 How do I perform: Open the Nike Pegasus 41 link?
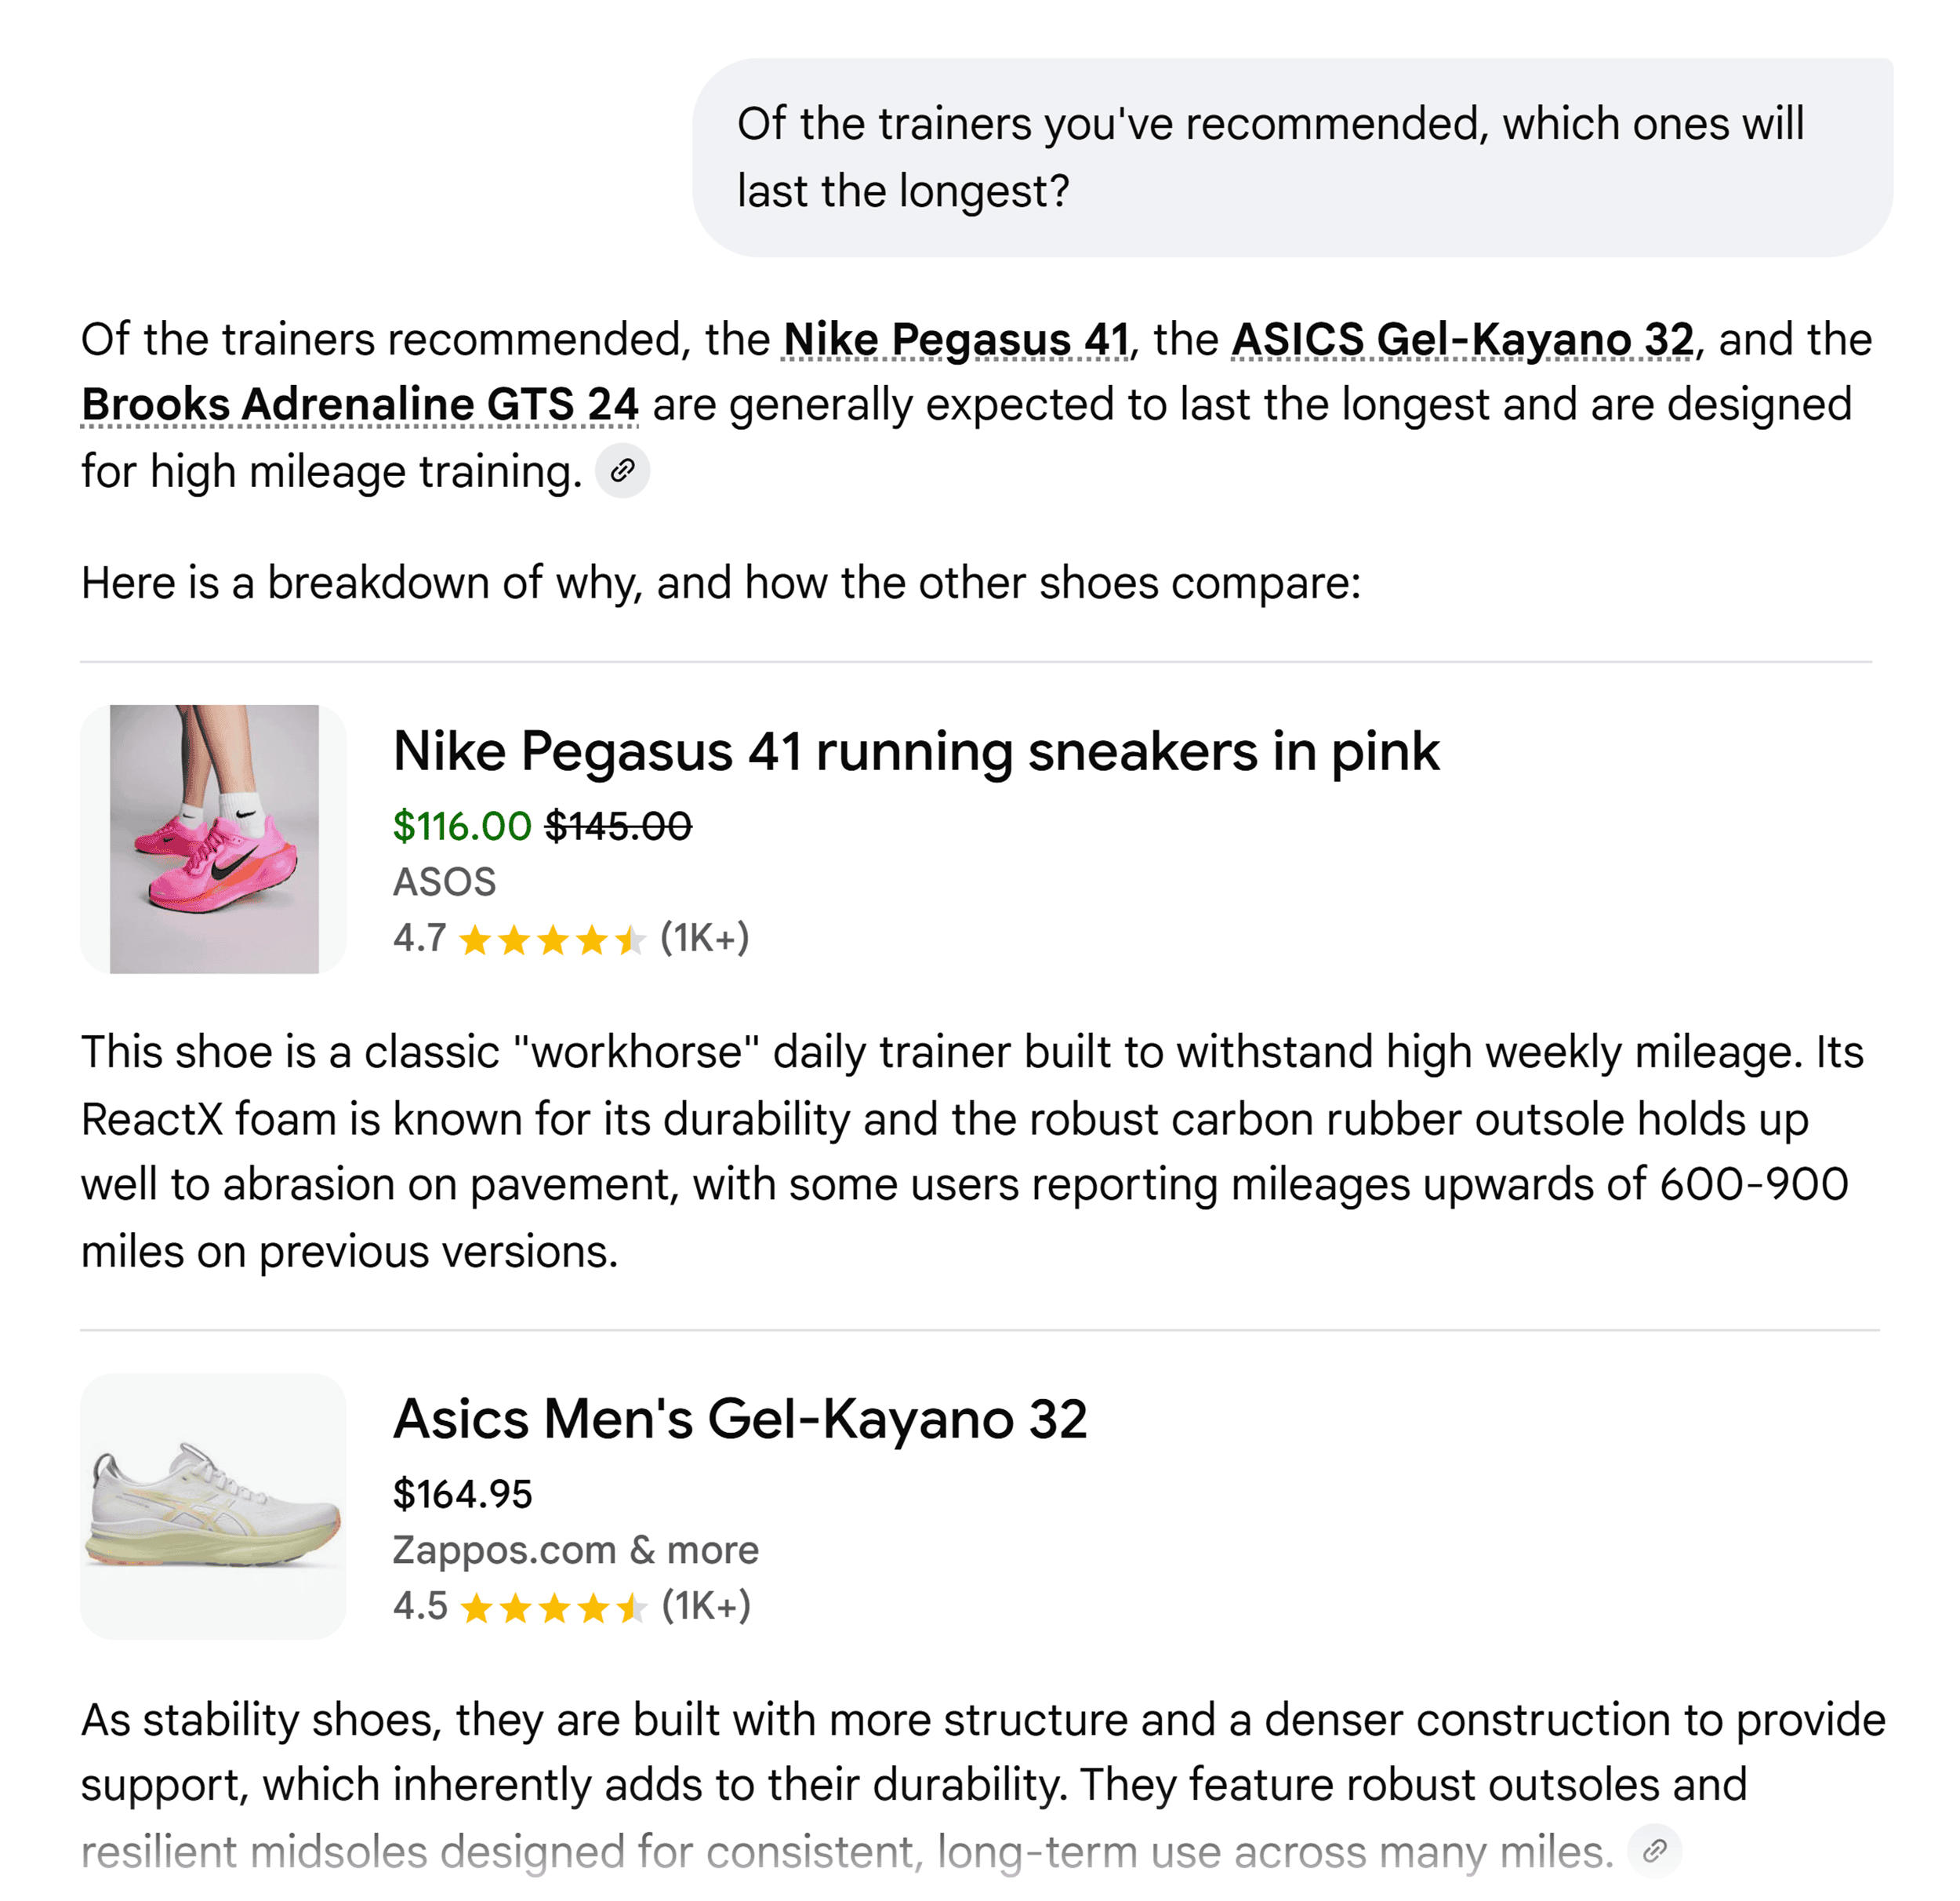point(954,338)
